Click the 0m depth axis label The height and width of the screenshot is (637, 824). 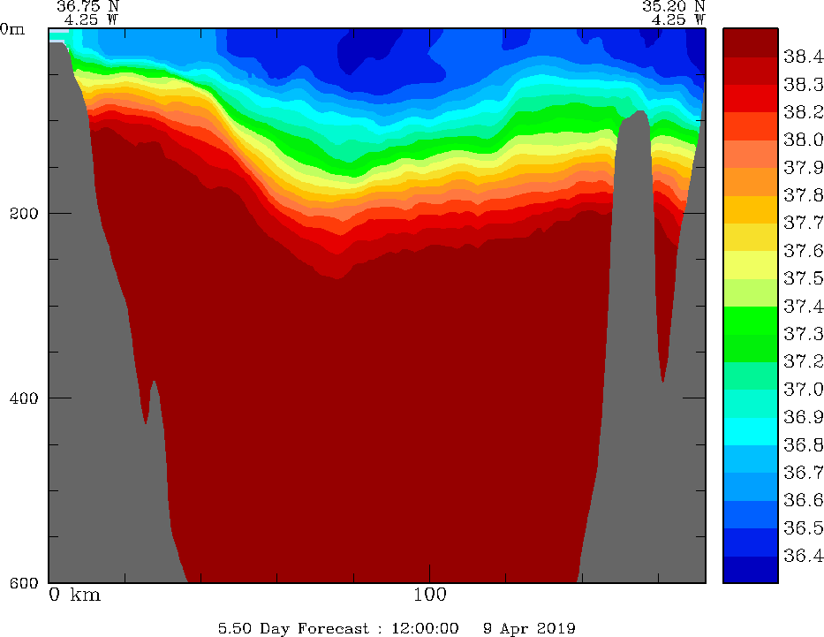pyautogui.click(x=12, y=29)
